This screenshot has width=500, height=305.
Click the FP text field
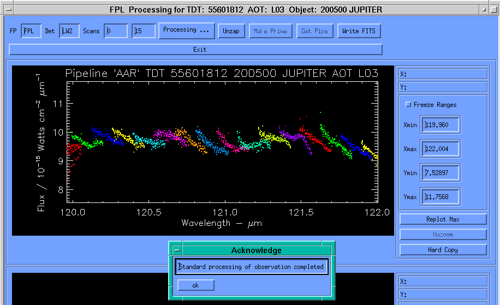(x=31, y=31)
